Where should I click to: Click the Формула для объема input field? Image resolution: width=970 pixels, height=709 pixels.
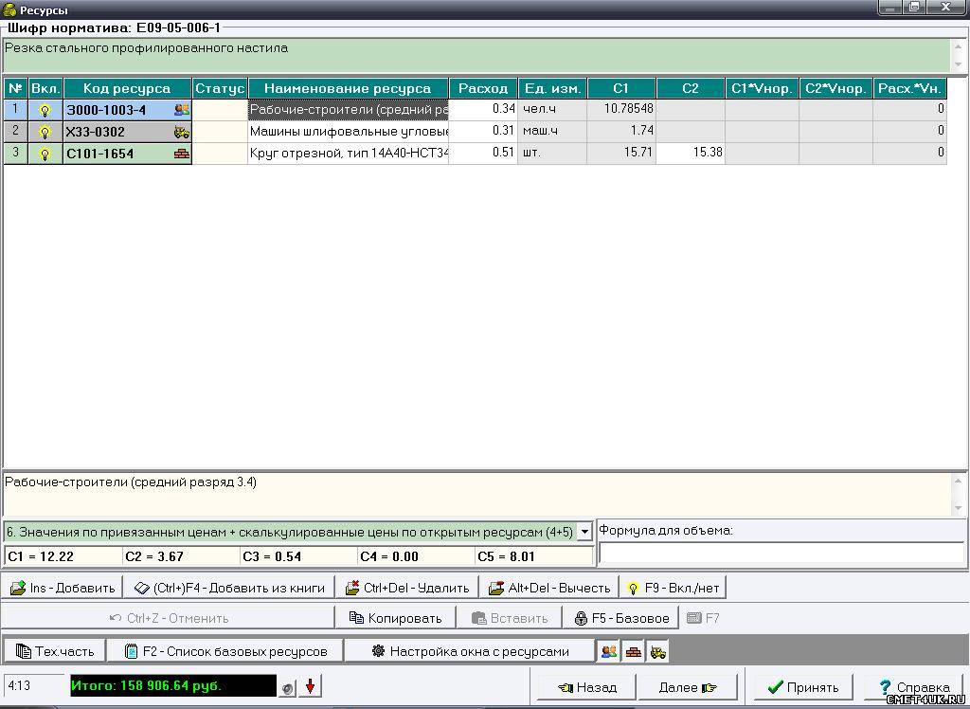point(781,552)
